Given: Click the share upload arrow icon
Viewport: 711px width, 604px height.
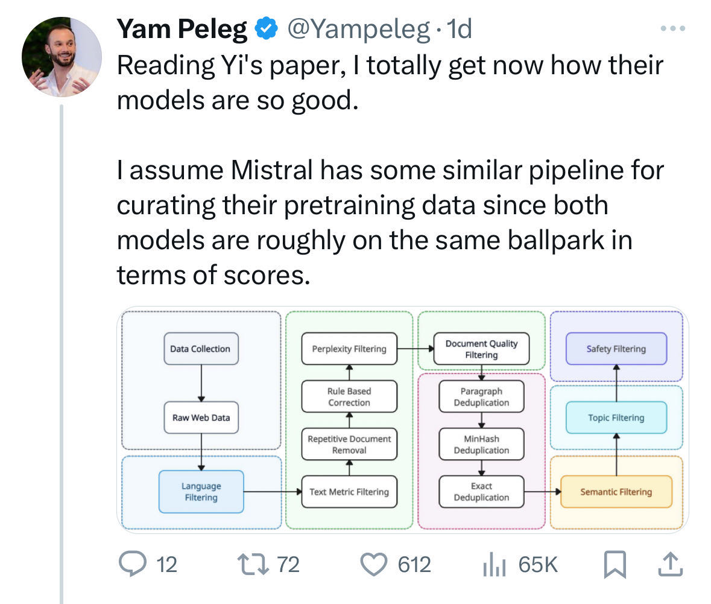Looking at the screenshot, I should coord(670,564).
